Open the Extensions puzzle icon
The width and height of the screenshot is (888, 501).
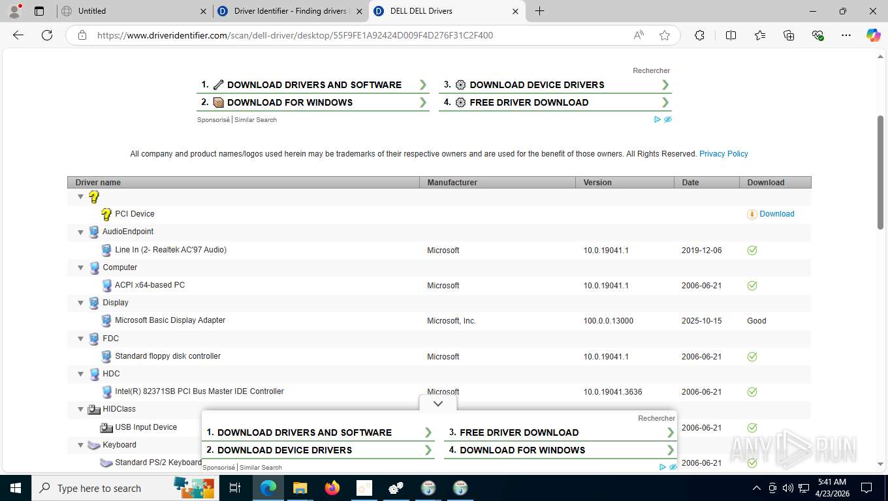click(x=699, y=35)
